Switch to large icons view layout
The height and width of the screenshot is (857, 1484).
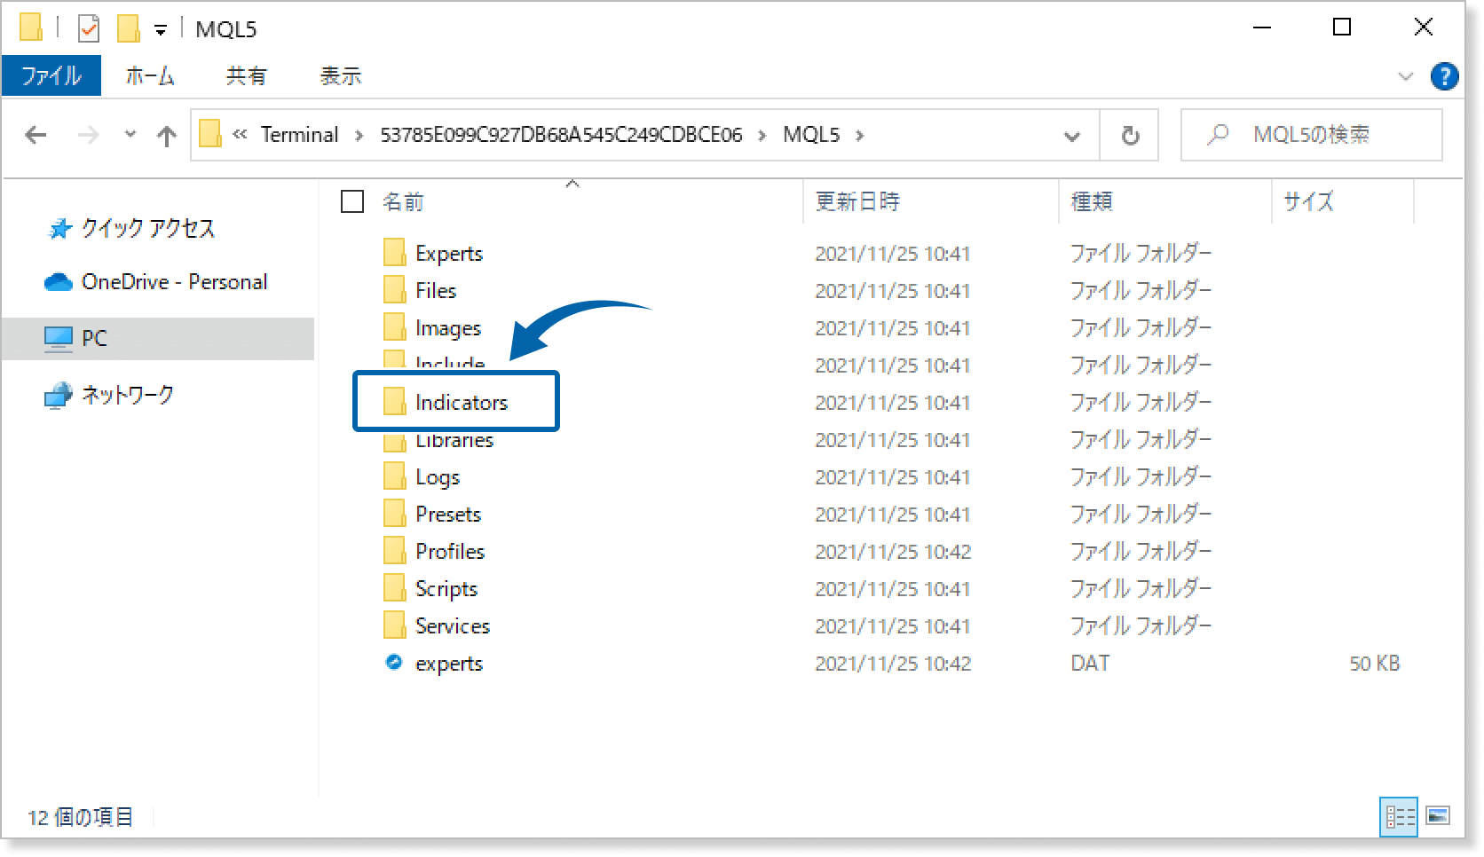coord(1438,815)
